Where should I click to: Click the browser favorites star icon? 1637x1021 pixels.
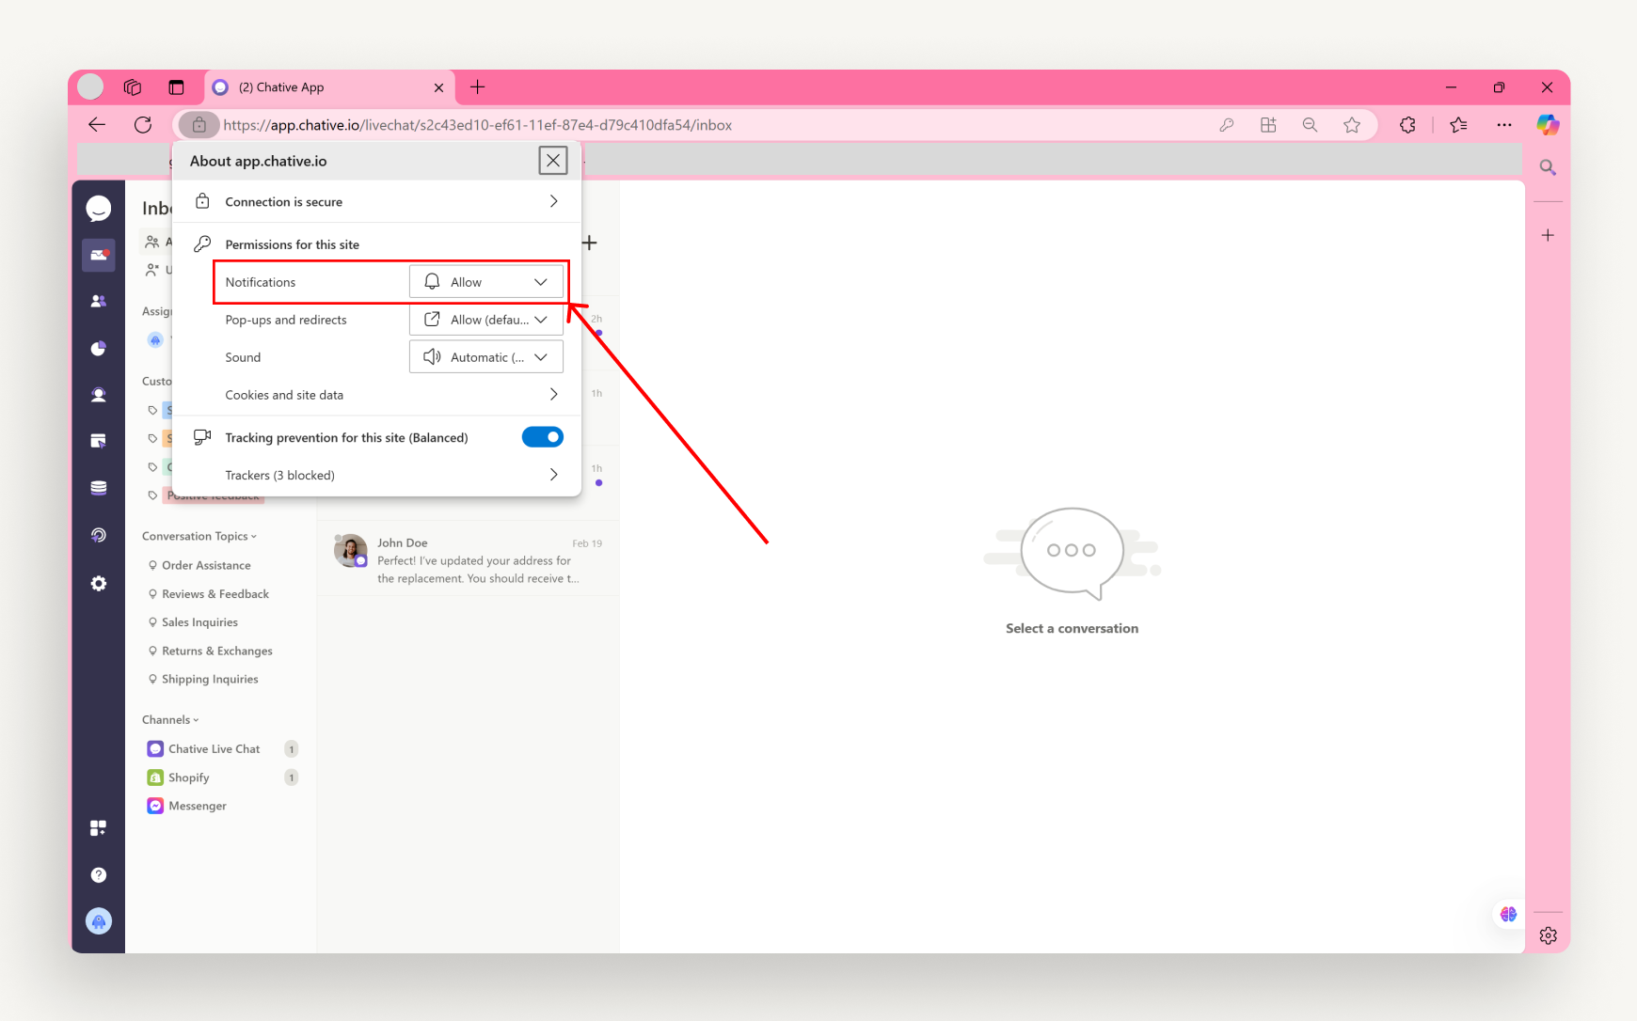1353,124
